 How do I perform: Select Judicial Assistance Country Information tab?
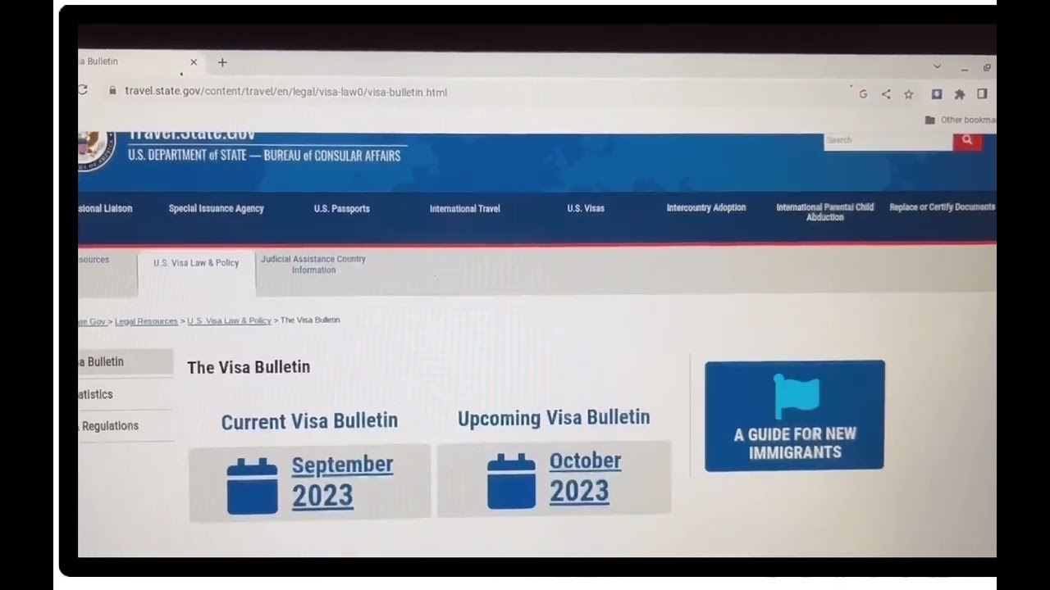[x=313, y=264]
